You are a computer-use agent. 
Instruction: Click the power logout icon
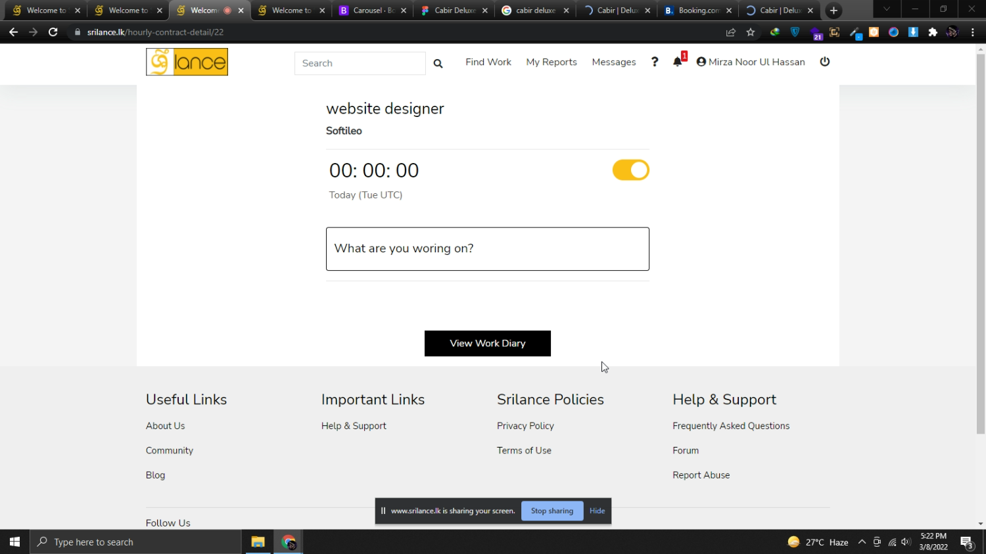point(825,62)
